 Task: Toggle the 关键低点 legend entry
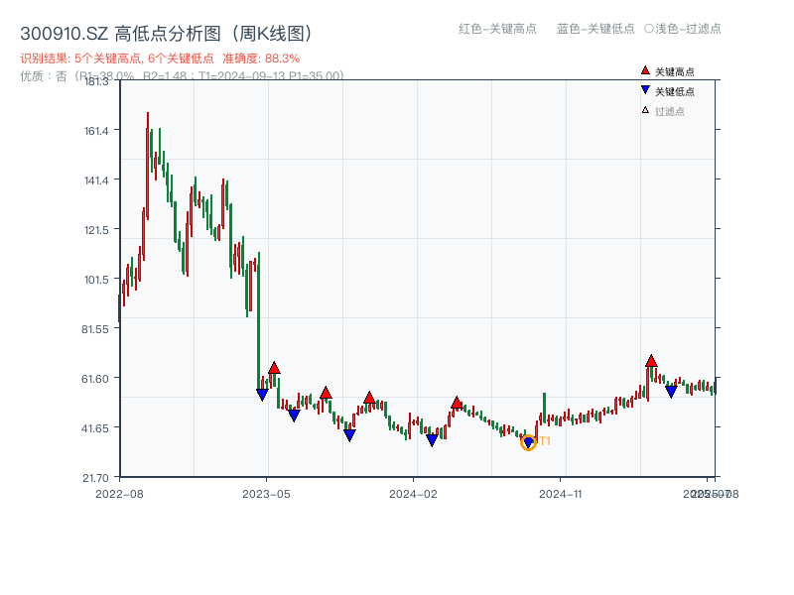[x=676, y=89]
